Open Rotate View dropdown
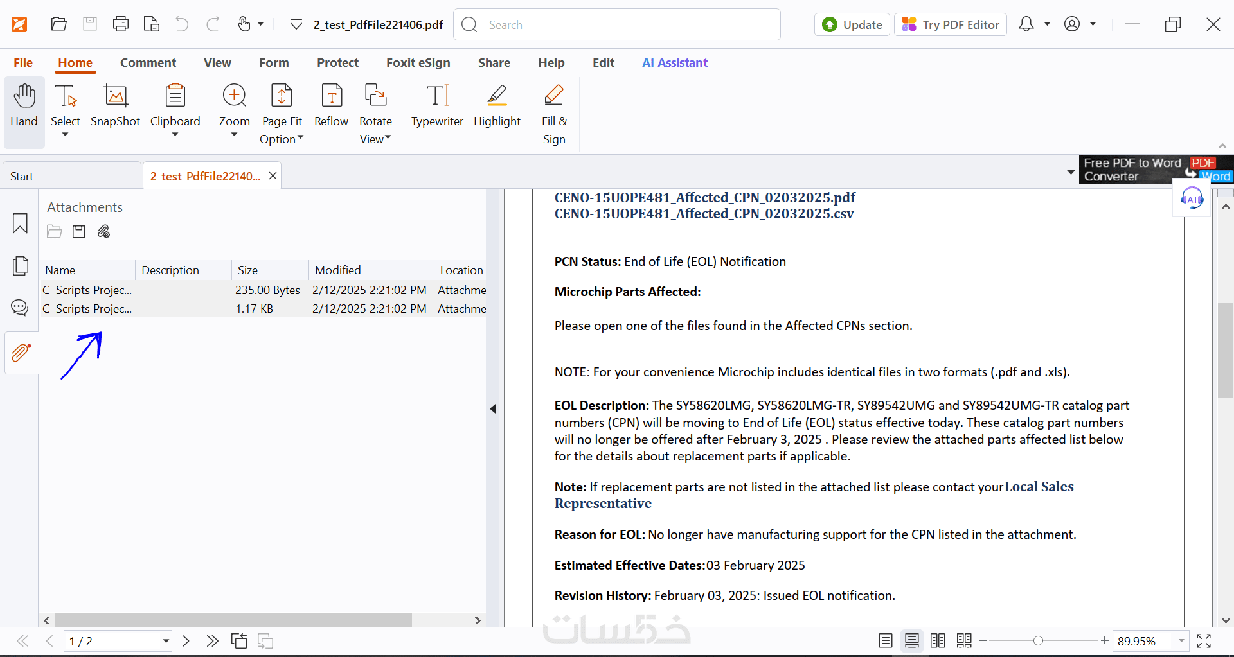 (388, 138)
